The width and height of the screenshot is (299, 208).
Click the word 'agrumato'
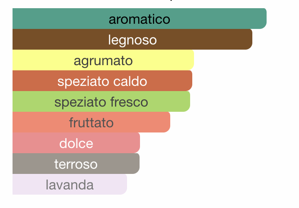(x=103, y=61)
